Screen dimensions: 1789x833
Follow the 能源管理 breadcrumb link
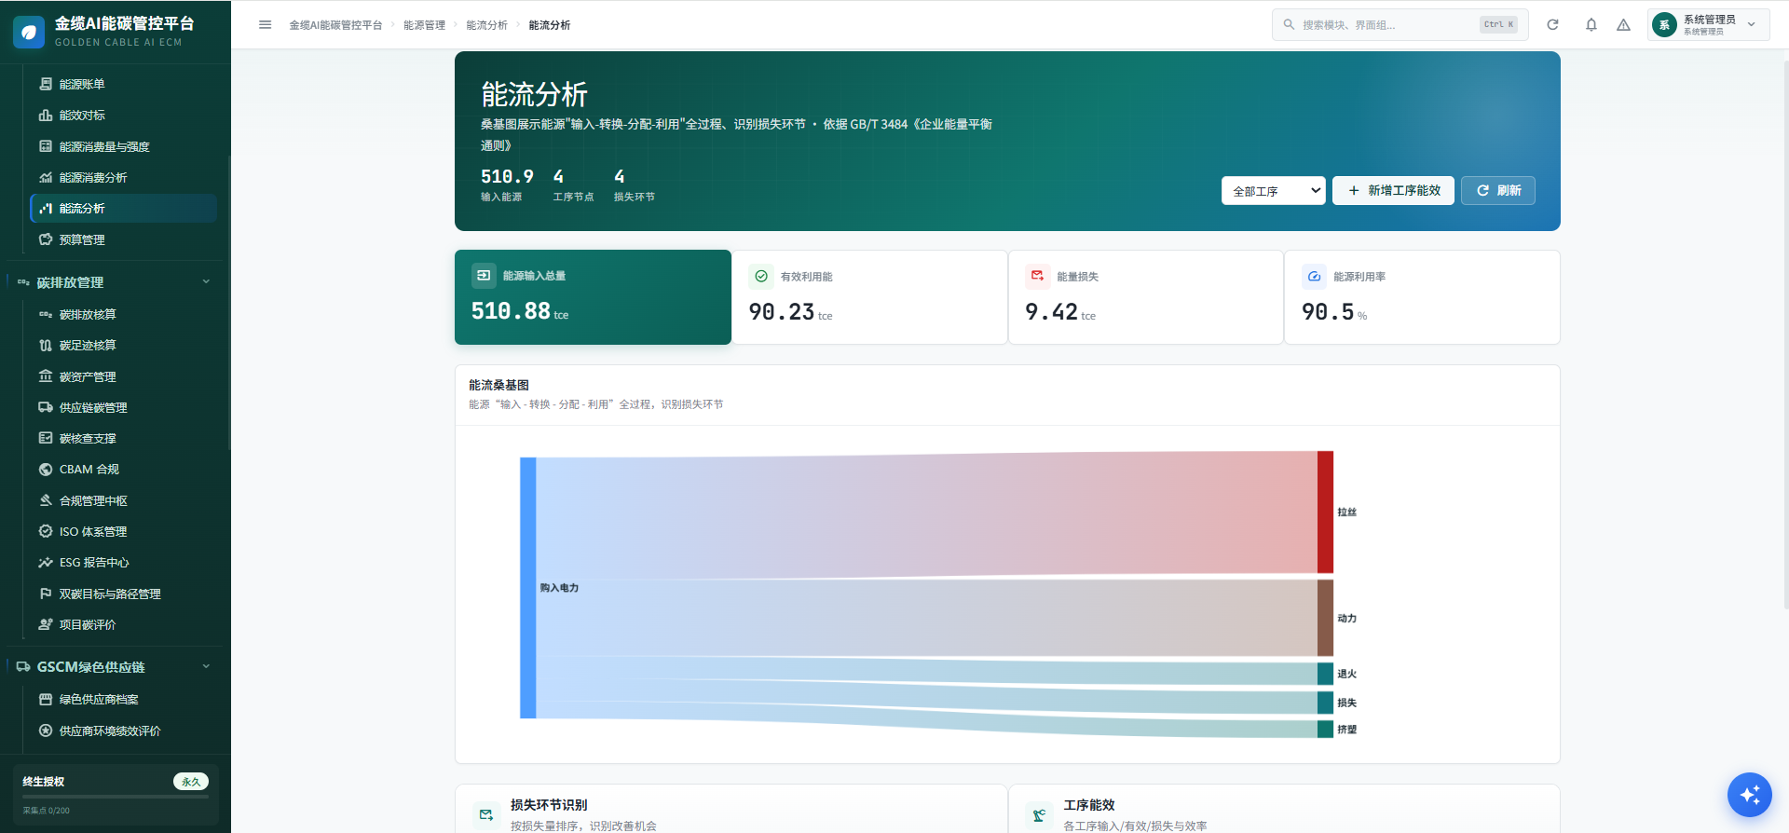424,25
